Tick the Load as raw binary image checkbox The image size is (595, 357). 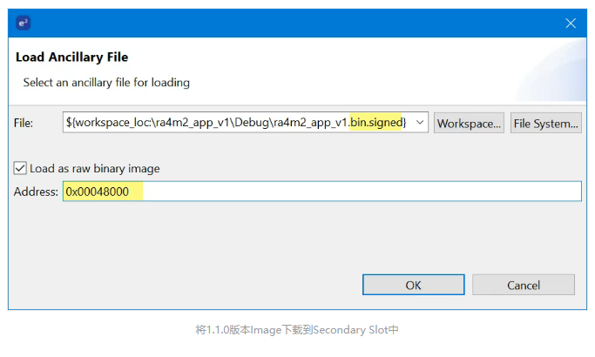[20, 168]
